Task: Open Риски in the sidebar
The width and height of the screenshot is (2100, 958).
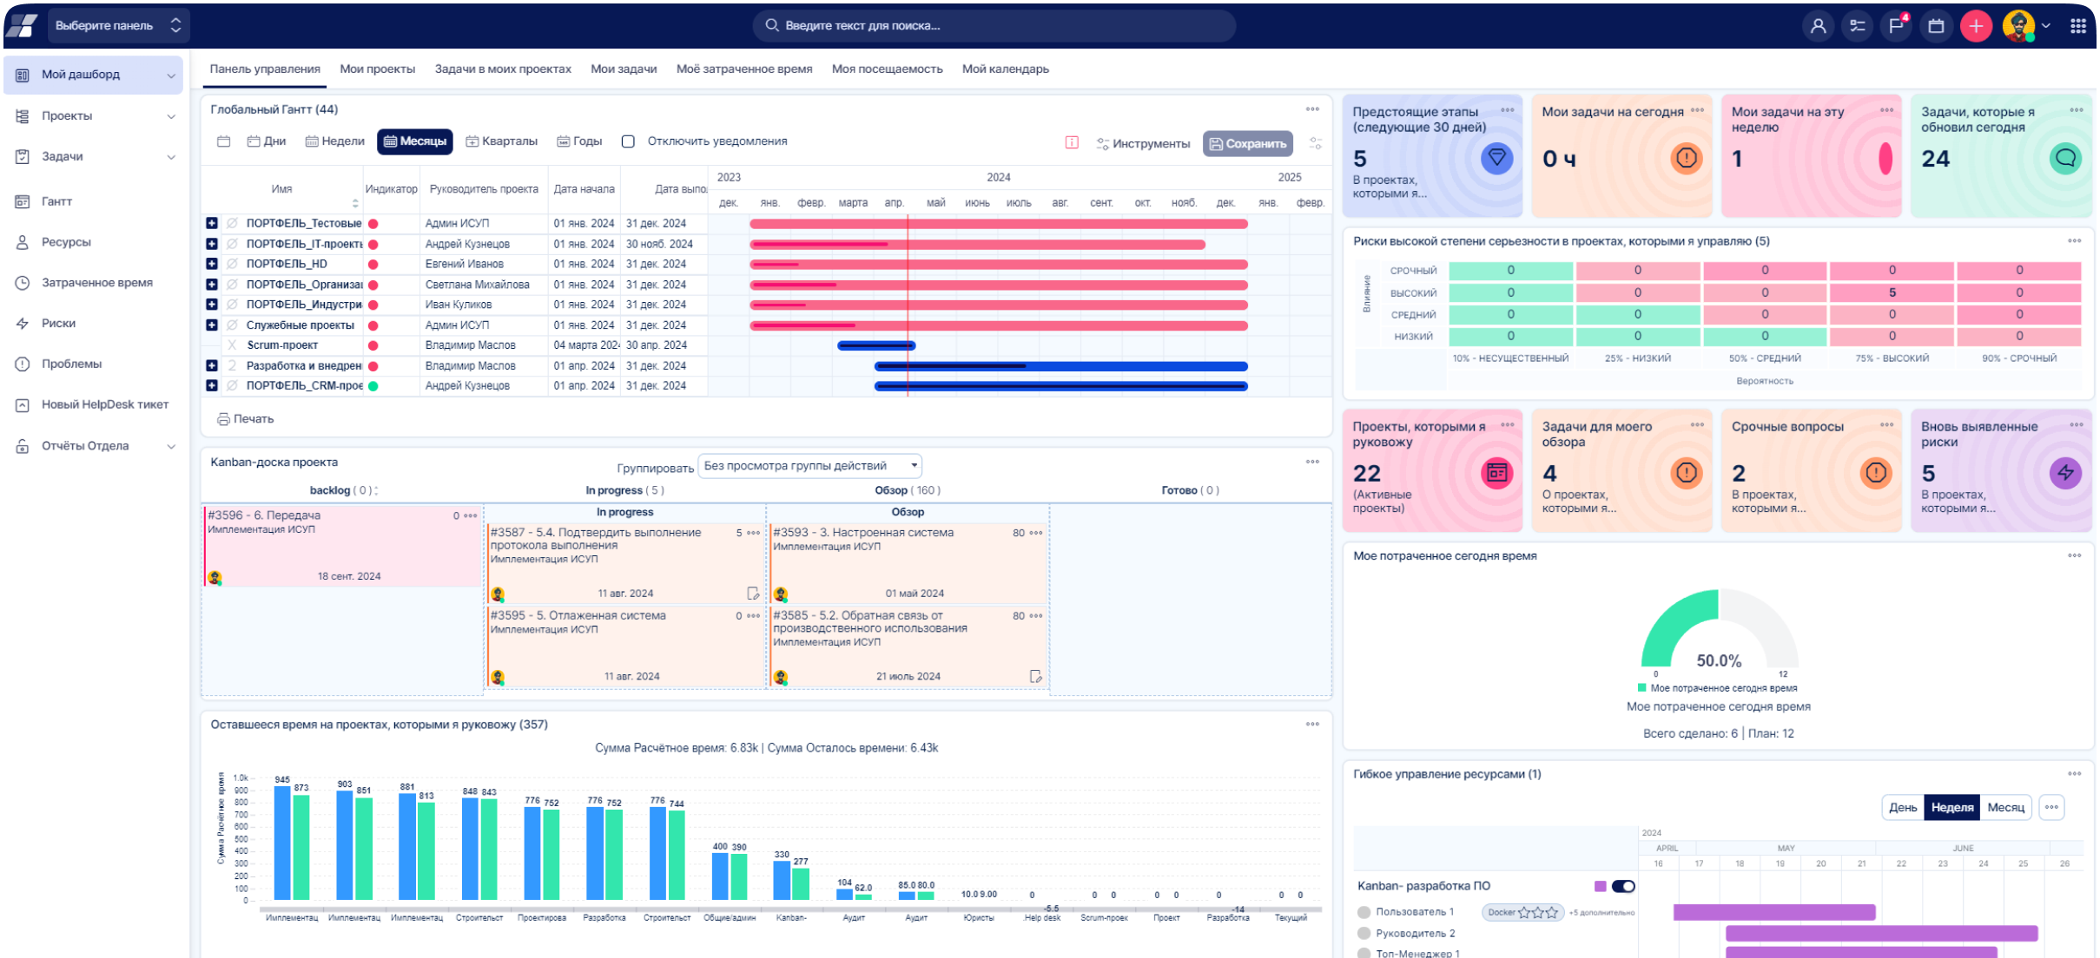Action: click(58, 323)
